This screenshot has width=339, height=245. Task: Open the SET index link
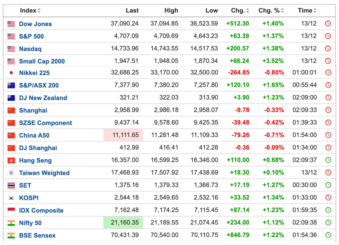[25, 185]
